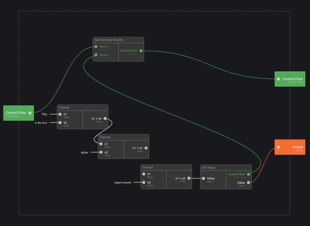310x226 pixels.
Task: Click the On Value node's Value input port
Action: 203,178
